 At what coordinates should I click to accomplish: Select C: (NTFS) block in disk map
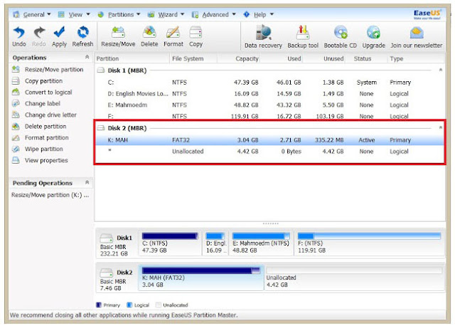click(x=171, y=243)
